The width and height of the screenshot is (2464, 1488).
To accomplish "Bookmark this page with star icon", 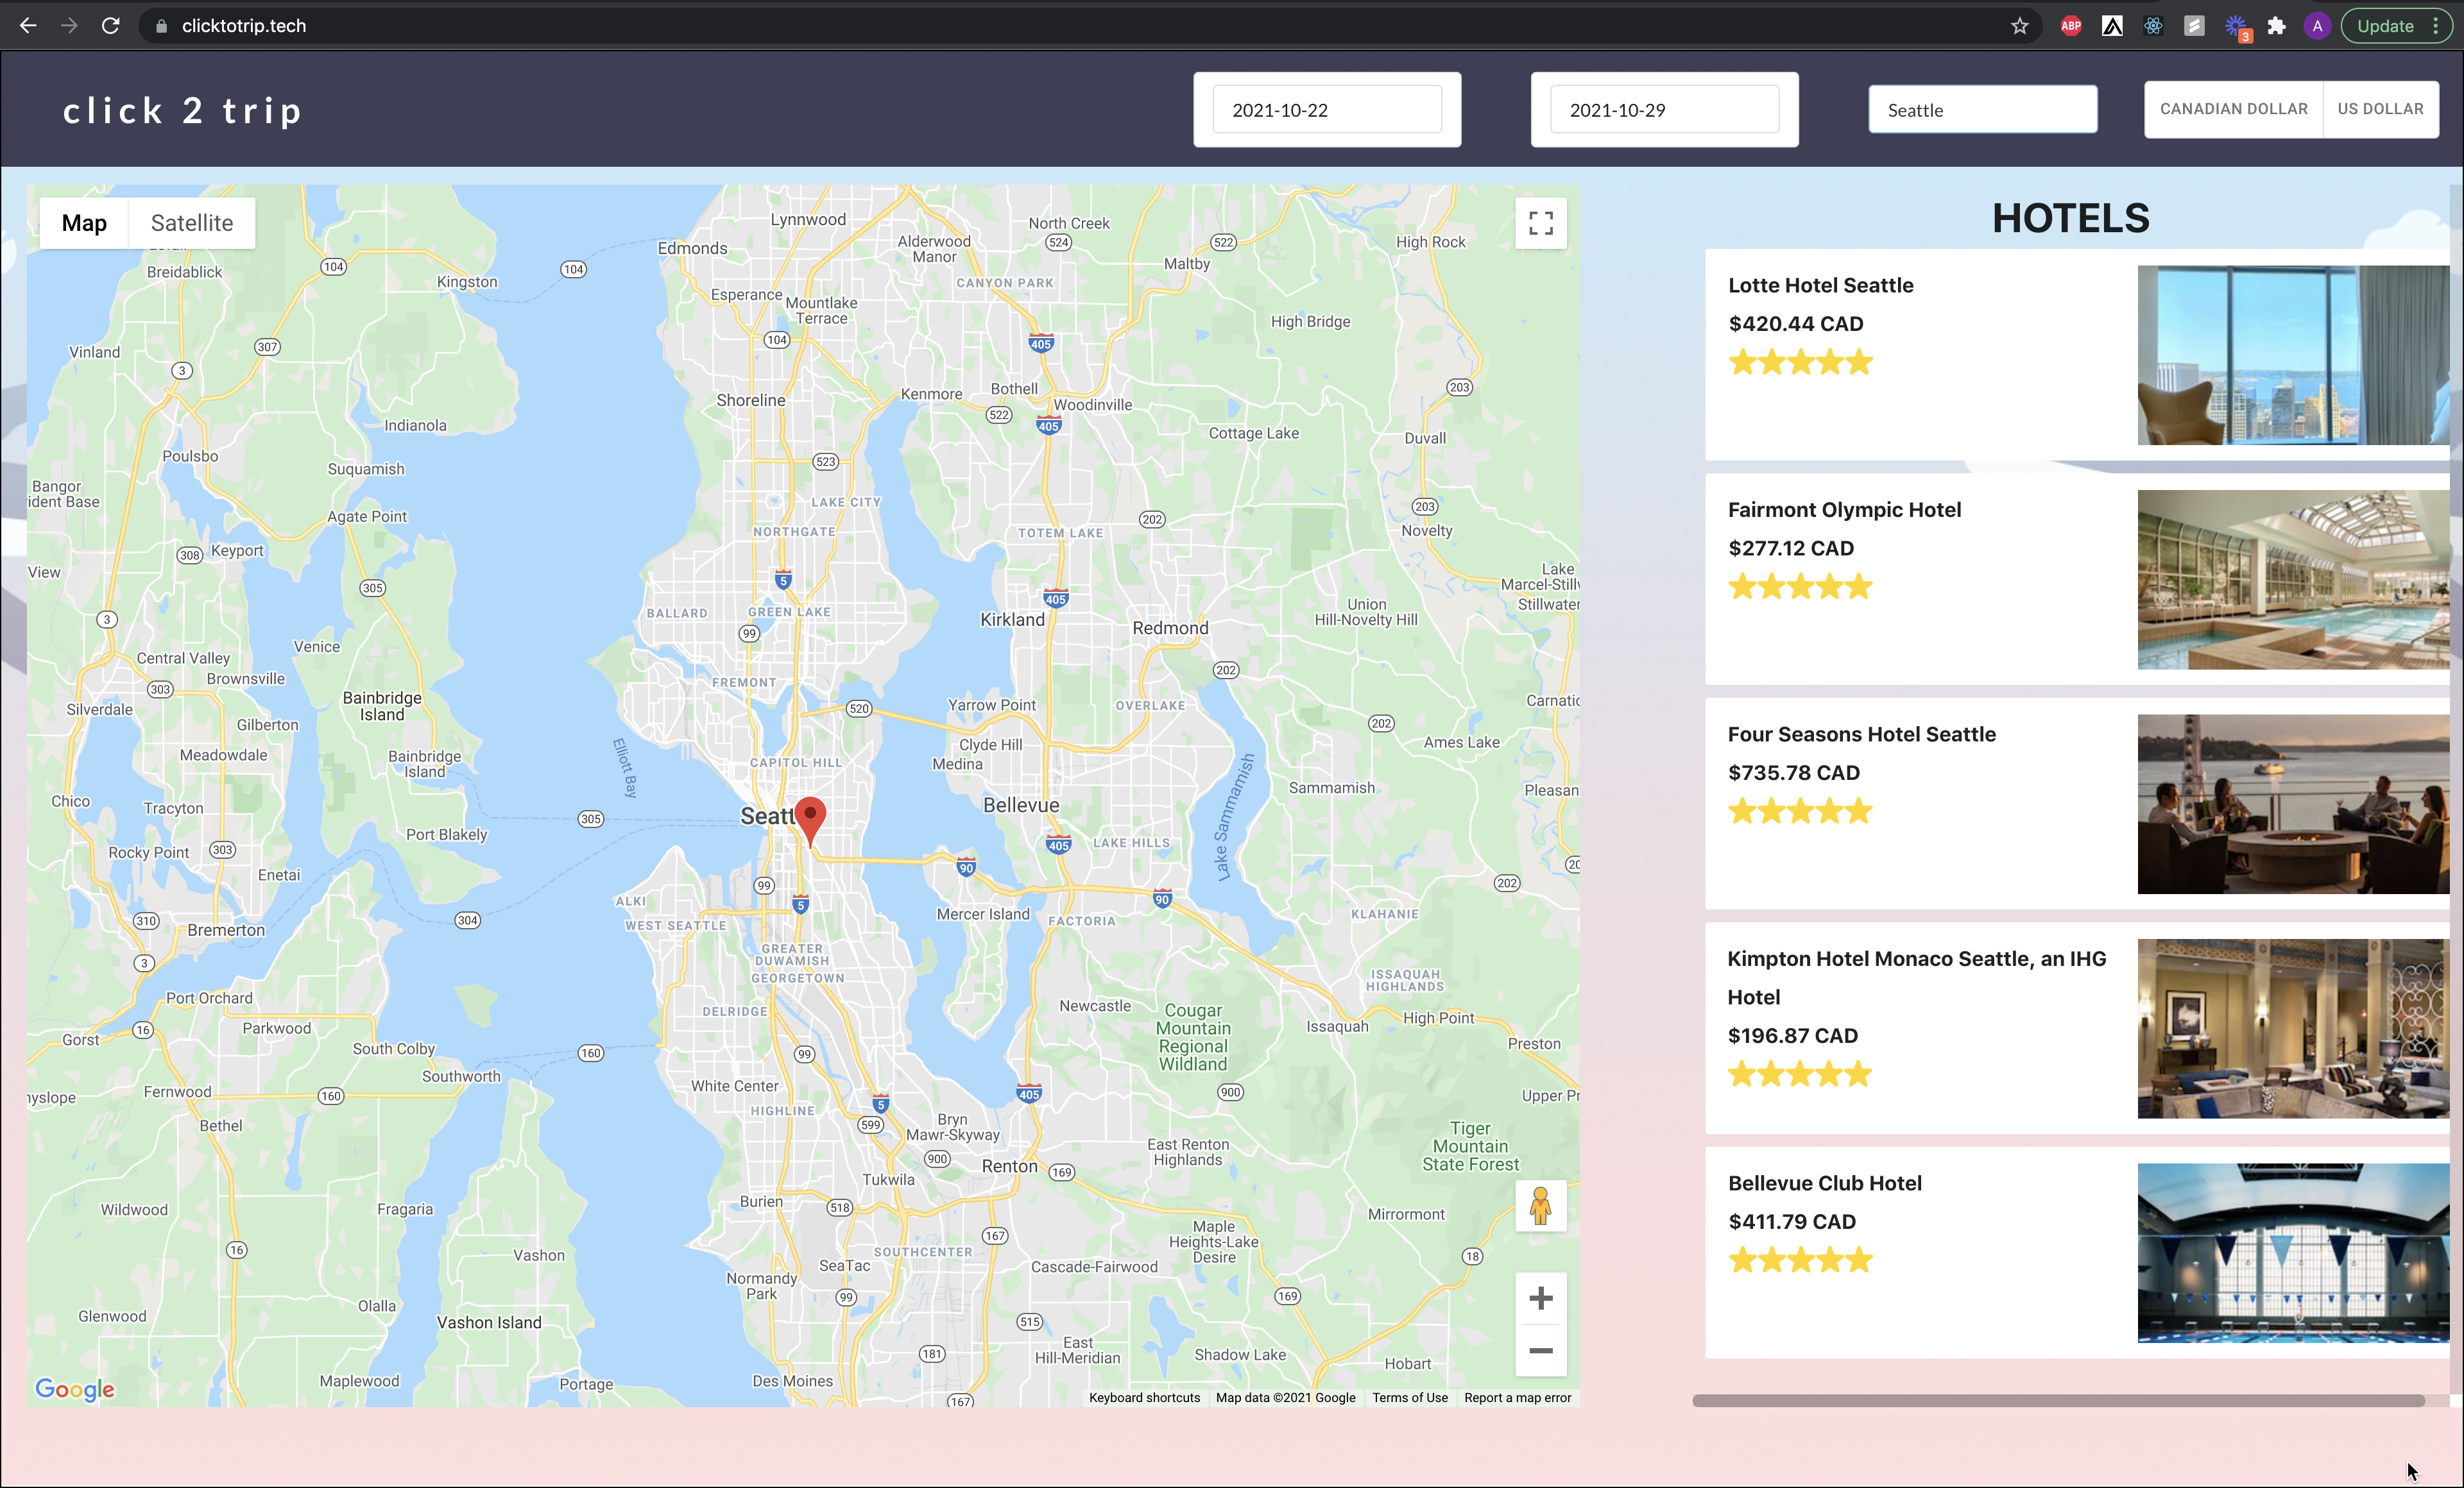I will (2019, 26).
